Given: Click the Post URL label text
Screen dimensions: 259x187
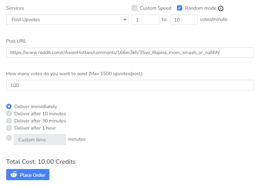Looking at the screenshot, I should tap(16, 41).
